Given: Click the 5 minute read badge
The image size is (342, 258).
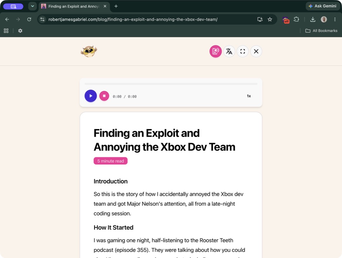Looking at the screenshot, I should coord(111,161).
